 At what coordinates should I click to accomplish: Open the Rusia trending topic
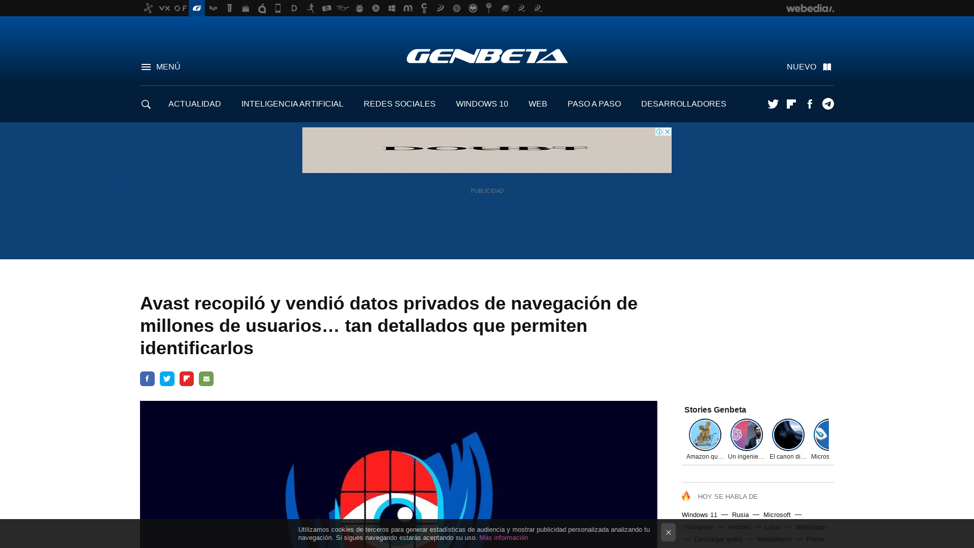coord(740,515)
